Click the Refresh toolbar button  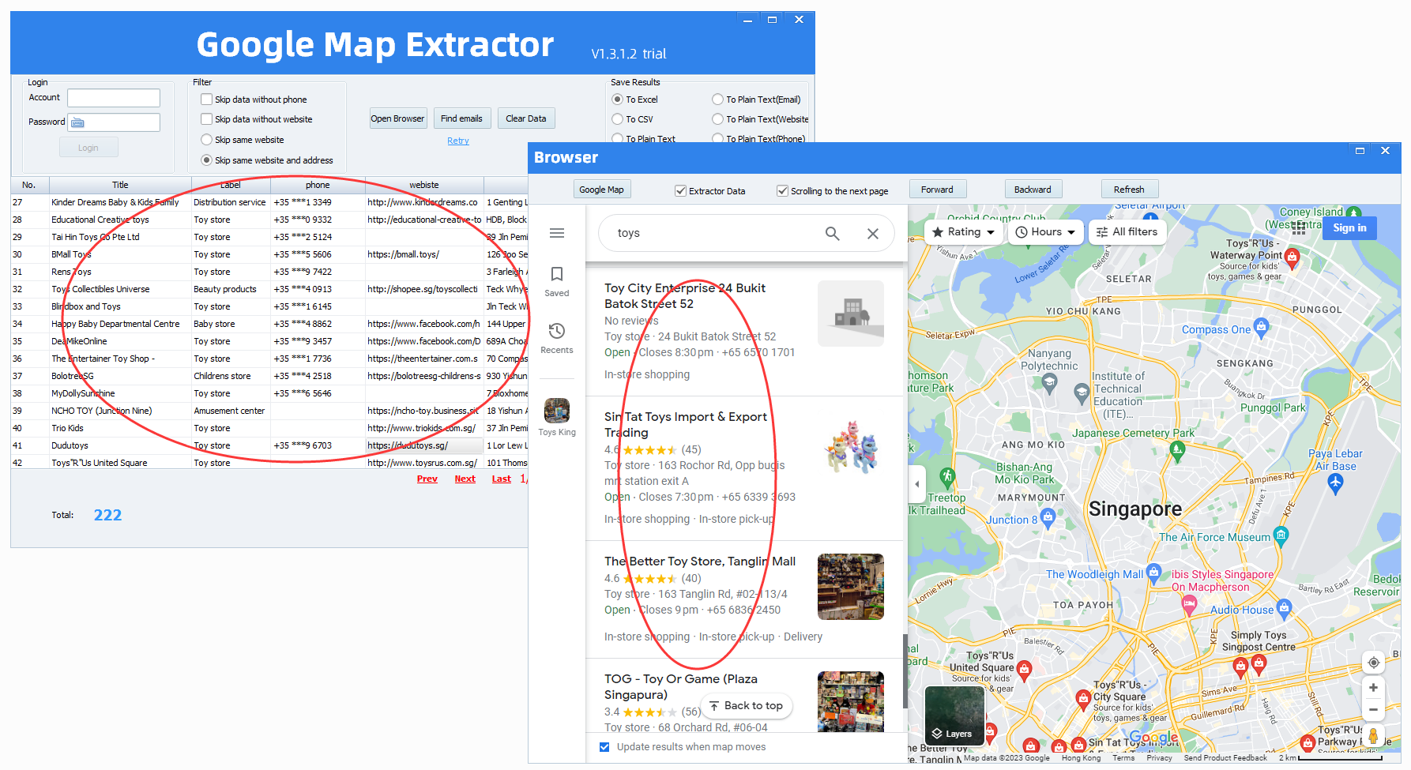point(1128,190)
